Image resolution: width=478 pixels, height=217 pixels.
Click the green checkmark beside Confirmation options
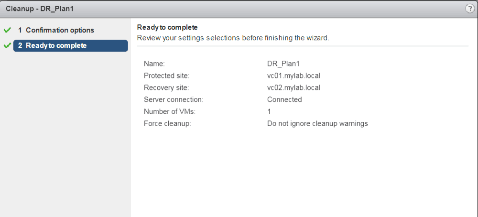tap(7, 30)
